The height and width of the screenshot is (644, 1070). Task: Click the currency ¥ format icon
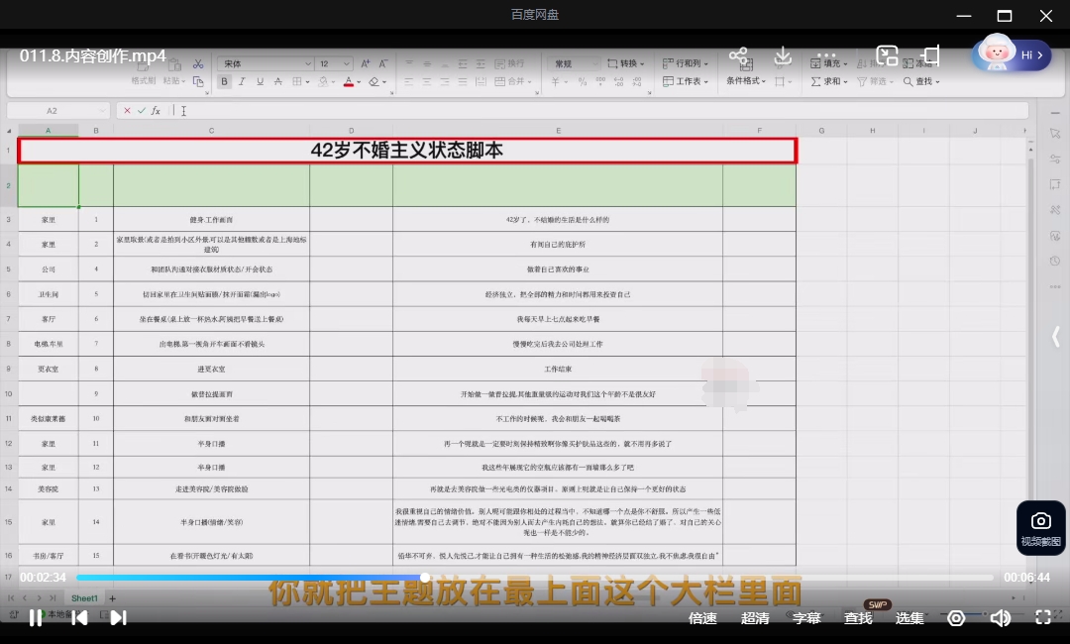[556, 81]
